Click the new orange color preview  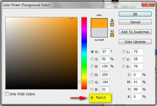[x=99, y=23]
